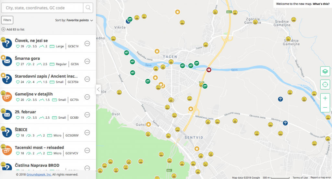Open Sort by Favorite points dropdown
332x179 pixels.
(x=74, y=20)
